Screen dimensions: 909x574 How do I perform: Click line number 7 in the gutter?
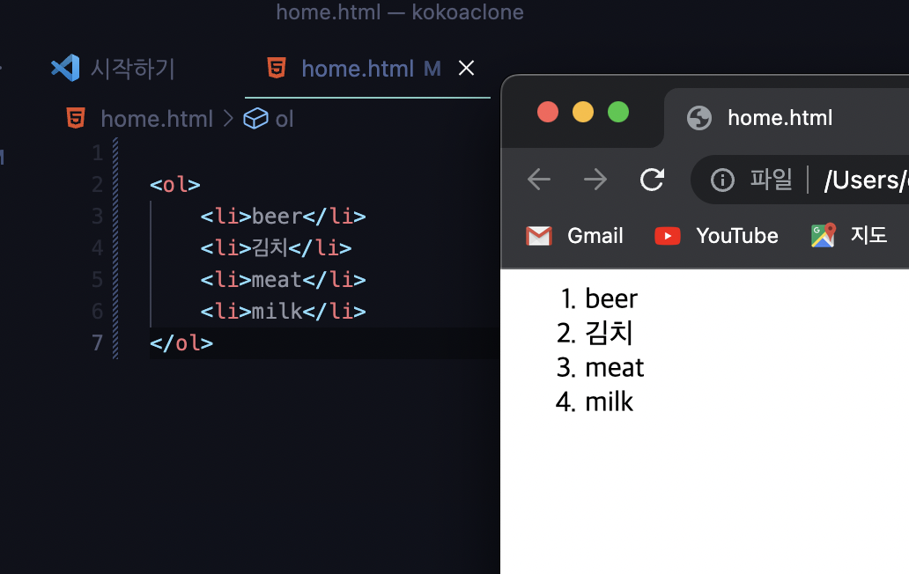click(x=98, y=342)
